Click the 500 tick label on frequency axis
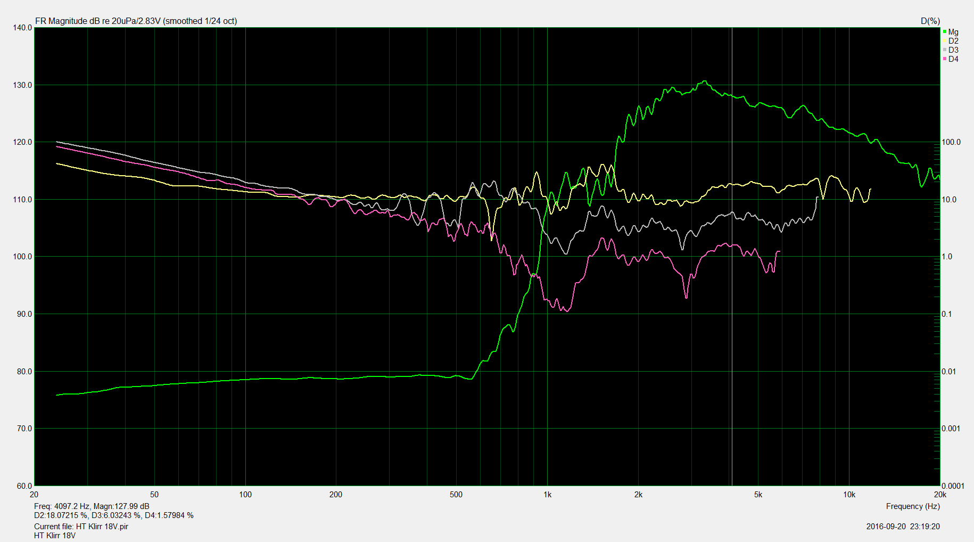 point(456,495)
